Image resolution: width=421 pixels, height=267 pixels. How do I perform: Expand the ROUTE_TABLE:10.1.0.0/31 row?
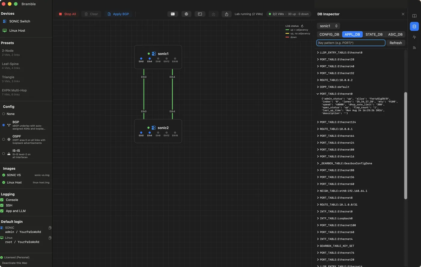[x=318, y=205]
